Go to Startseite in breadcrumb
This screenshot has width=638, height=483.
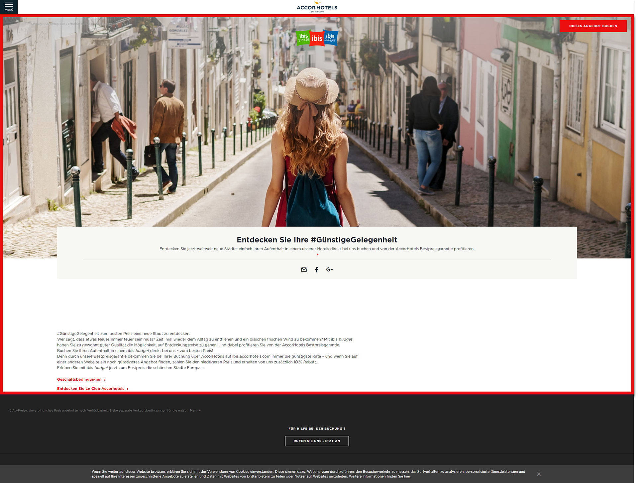(37, 24)
